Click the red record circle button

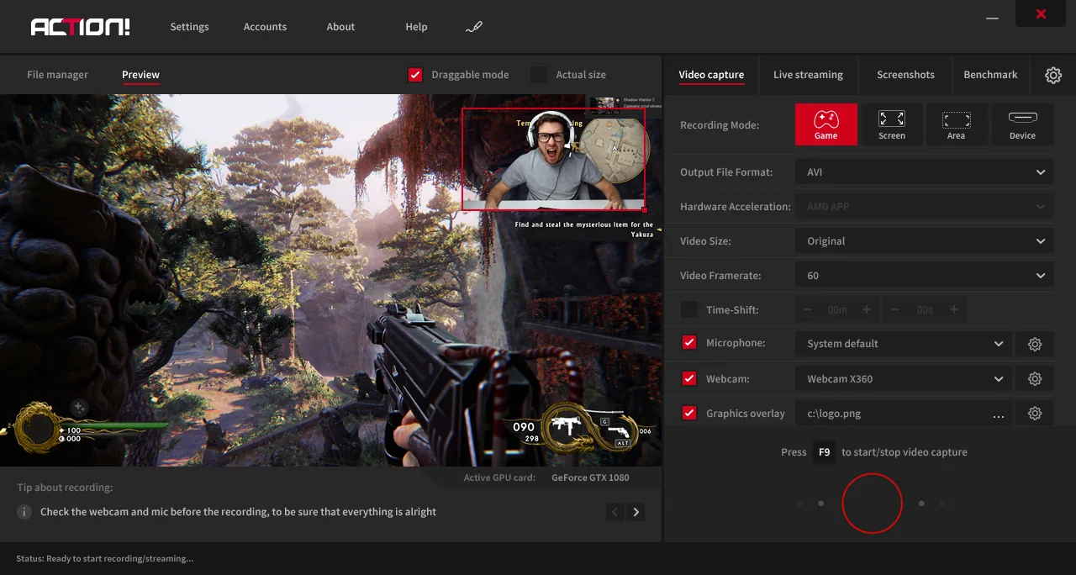[x=872, y=504]
